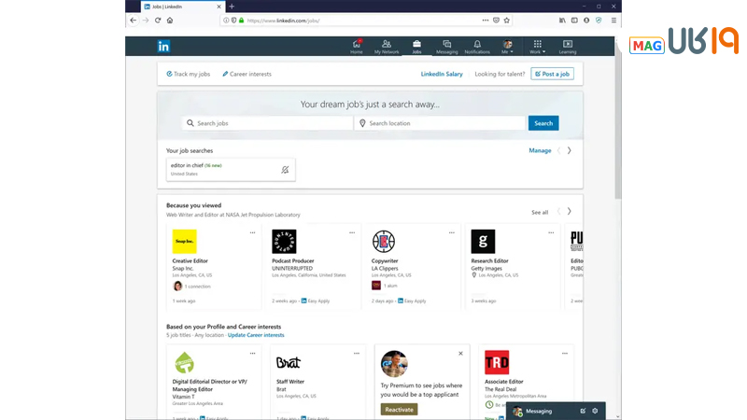Image resolution: width=747 pixels, height=420 pixels.
Task: Toggle alert bell for editor in chief search
Action: 286,170
